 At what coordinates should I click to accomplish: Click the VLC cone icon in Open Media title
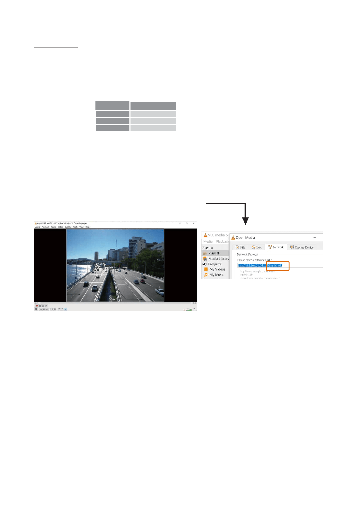click(233, 237)
